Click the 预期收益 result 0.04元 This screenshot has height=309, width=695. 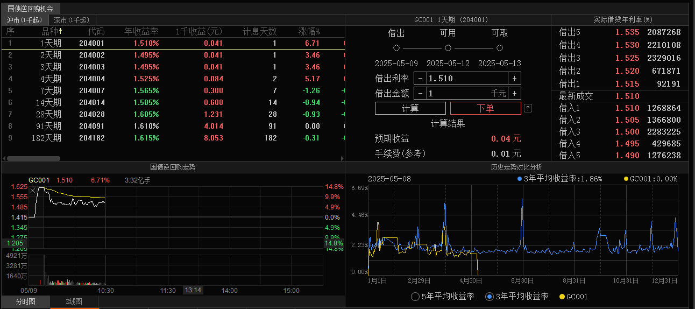click(x=506, y=138)
